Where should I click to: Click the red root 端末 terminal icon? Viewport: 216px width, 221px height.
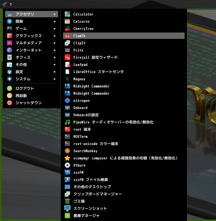(67, 129)
